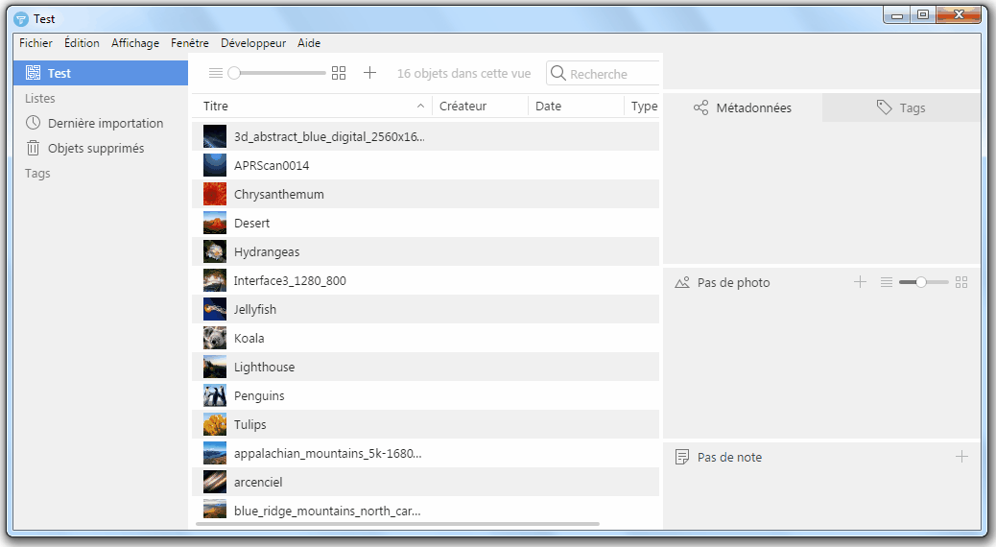Image resolution: width=996 pixels, height=547 pixels.
Task: Click the plus icon to add objects
Action: coord(369,73)
